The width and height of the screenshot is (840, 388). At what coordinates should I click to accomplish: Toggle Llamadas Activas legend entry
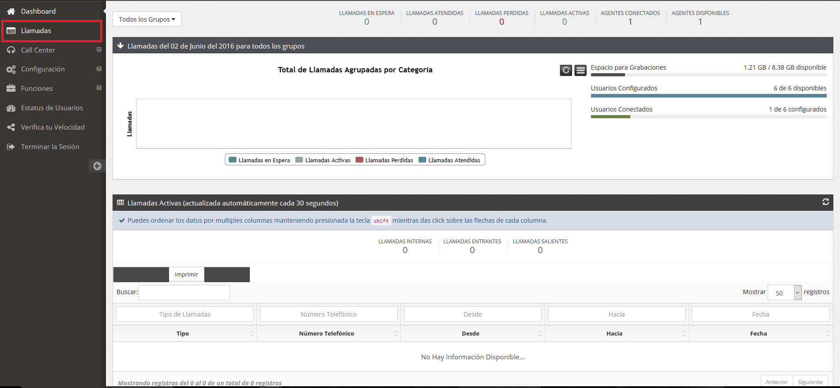coord(323,160)
